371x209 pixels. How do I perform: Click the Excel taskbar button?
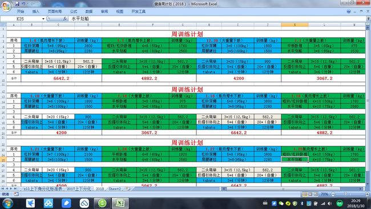[x=120, y=203]
